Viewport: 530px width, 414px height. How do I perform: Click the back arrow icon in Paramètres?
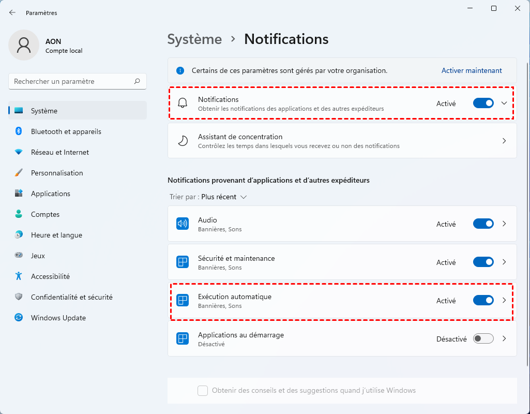click(12, 12)
